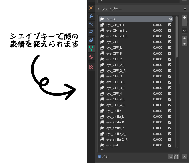The width and height of the screenshot is (189, 163).
Task: Open the Modifiers wrench tab
Action: [x=91, y=16]
